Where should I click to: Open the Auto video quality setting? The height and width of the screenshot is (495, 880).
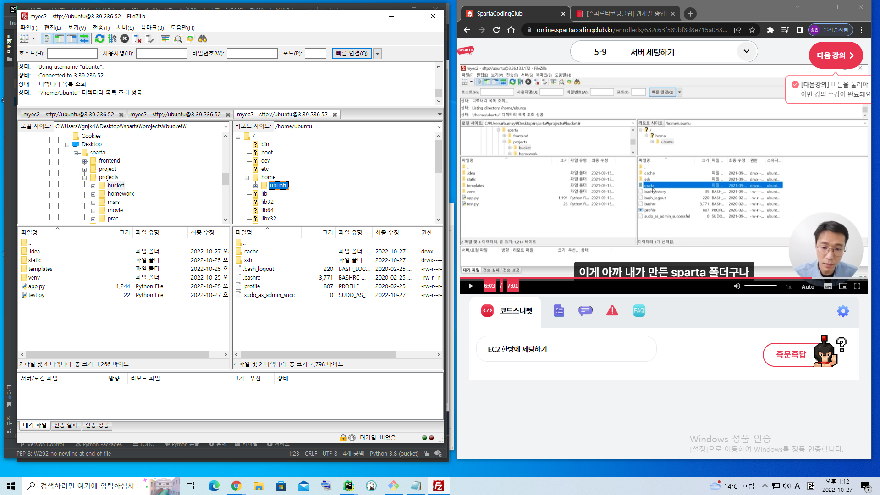click(808, 287)
